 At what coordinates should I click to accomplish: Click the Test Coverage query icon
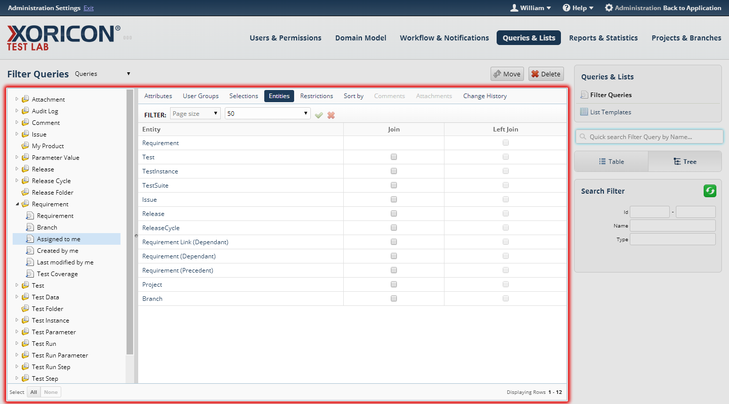[30, 274]
